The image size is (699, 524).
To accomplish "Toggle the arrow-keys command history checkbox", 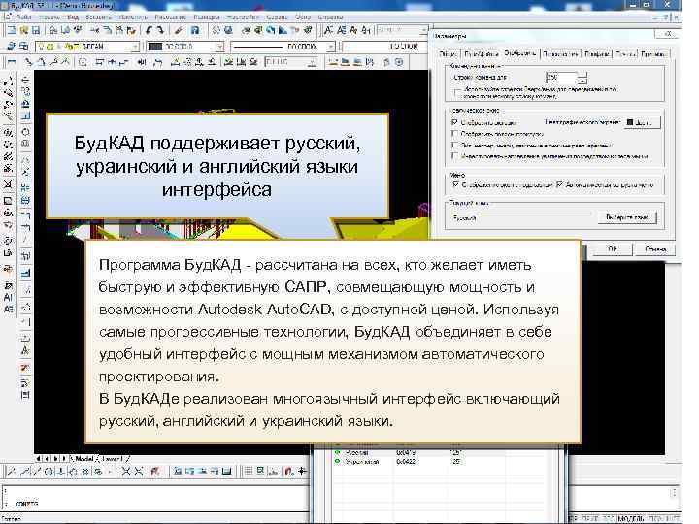I will (x=456, y=92).
